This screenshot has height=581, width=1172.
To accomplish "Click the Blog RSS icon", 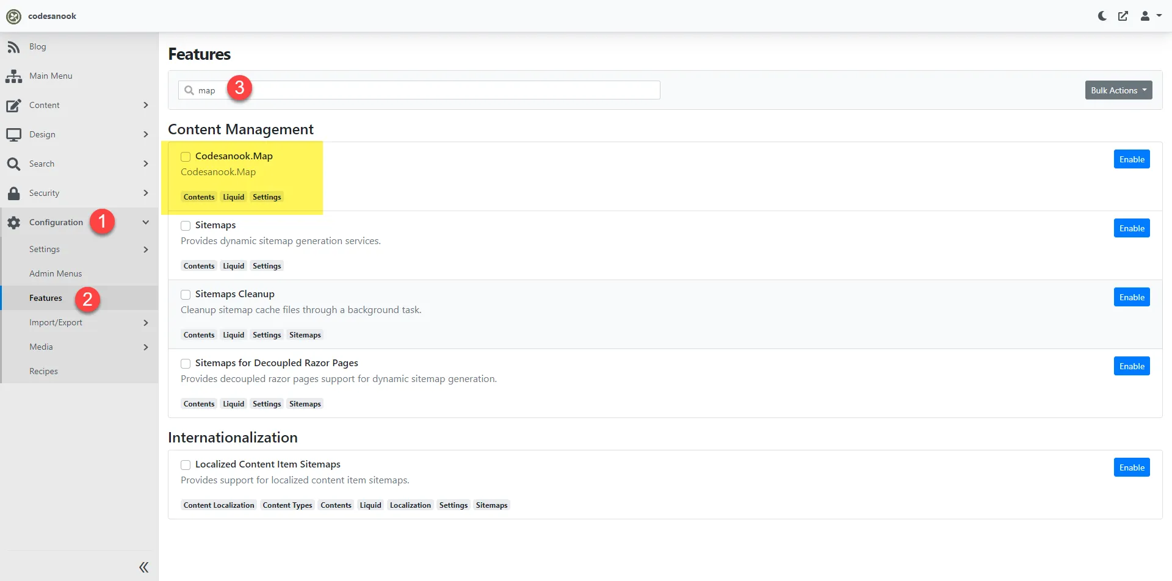I will pos(13,47).
